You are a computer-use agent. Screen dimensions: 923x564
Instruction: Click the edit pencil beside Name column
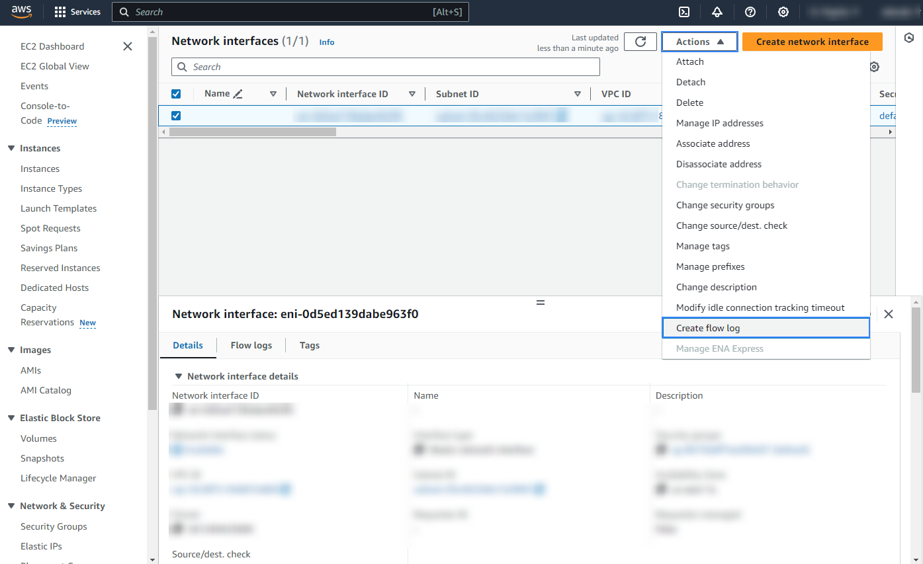[x=238, y=94]
